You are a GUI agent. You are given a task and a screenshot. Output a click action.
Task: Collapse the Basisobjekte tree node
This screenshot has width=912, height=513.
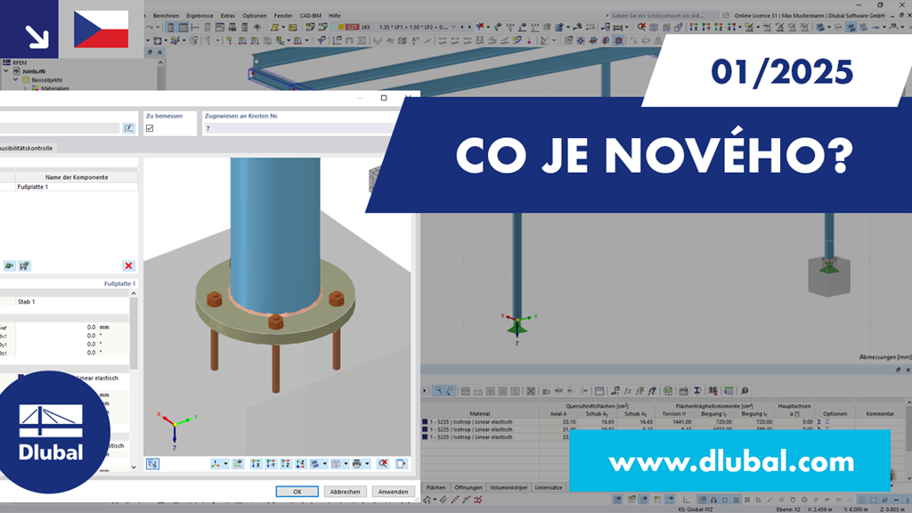pos(16,79)
